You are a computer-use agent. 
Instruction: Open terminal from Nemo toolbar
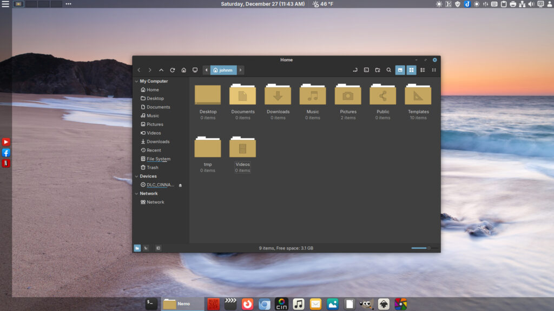tap(366, 70)
